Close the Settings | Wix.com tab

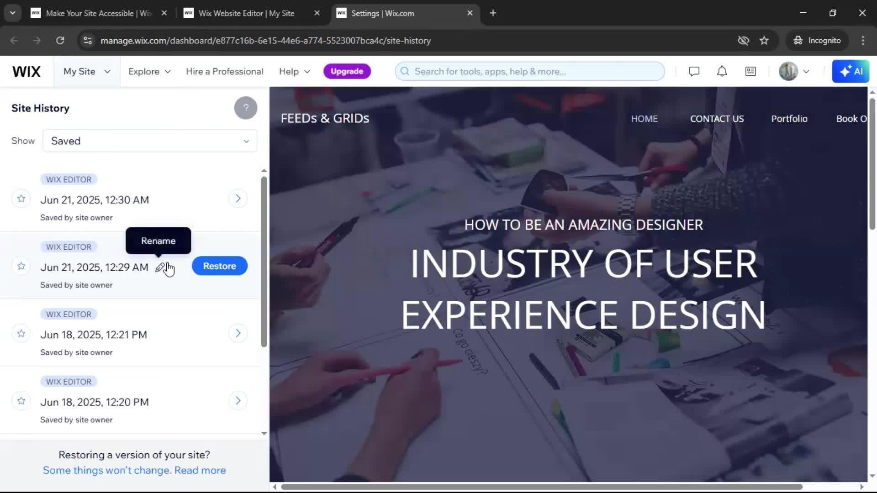470,13
